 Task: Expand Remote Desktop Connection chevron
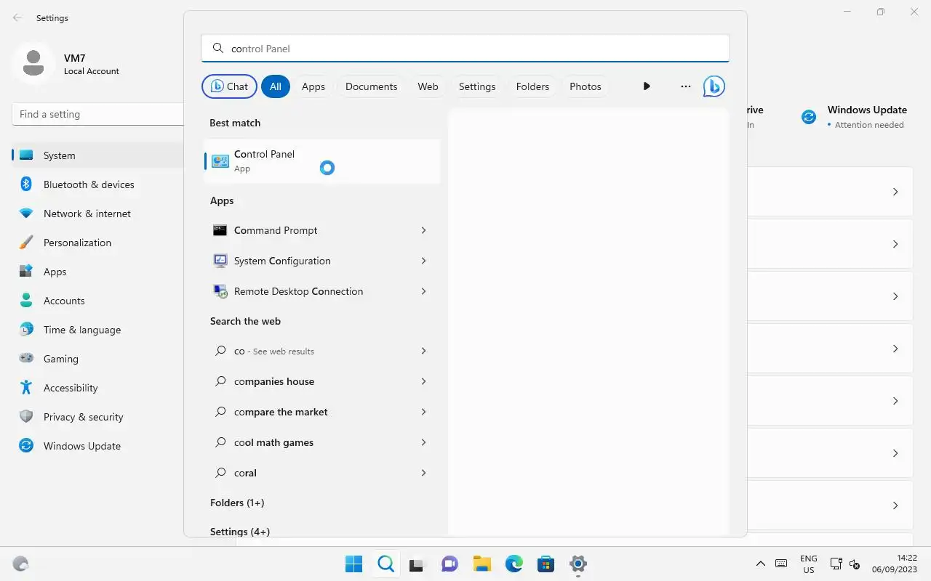click(423, 291)
